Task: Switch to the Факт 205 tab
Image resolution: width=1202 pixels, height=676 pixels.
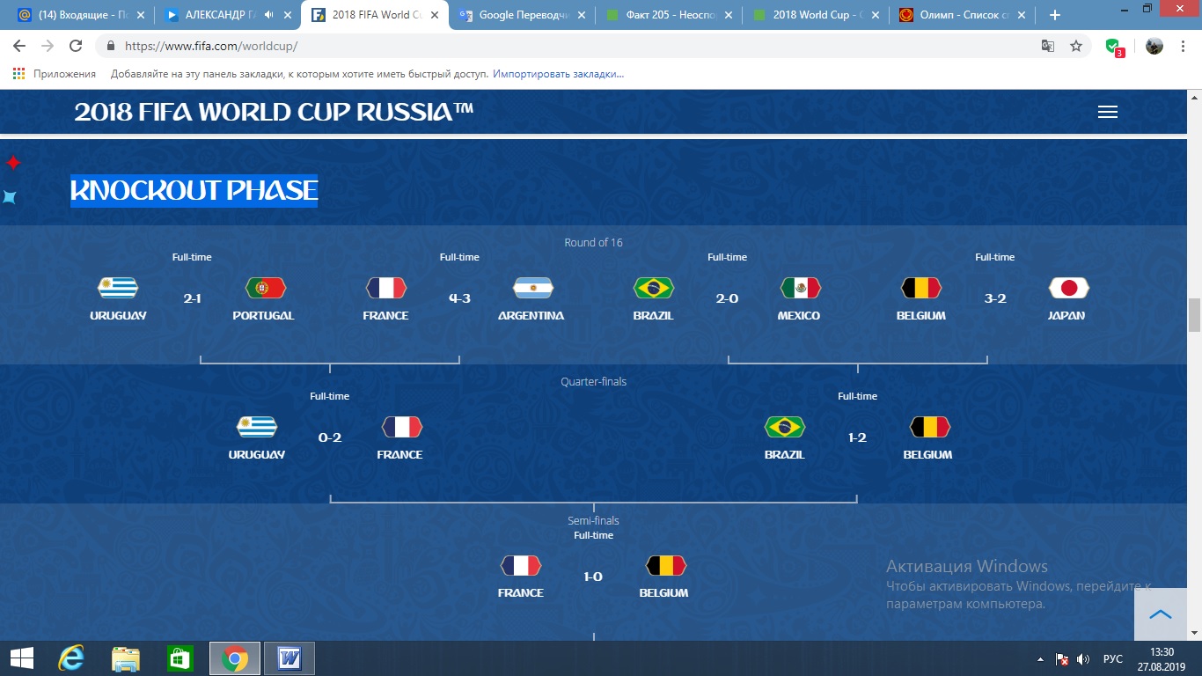Action: [x=668, y=15]
